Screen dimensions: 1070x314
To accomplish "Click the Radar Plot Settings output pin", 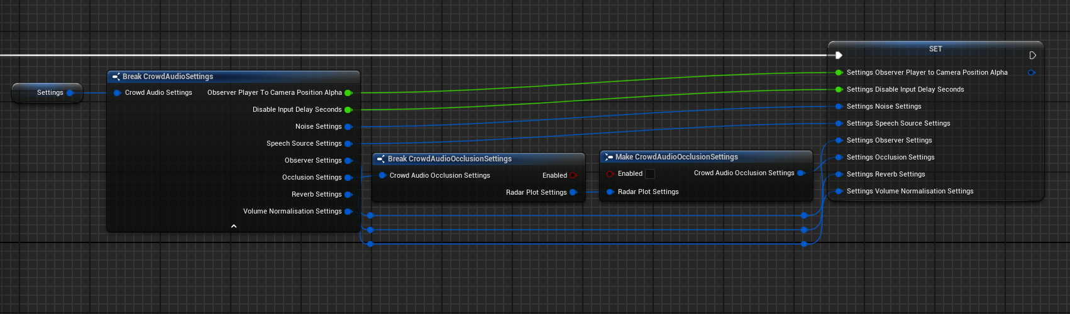I will tap(573, 193).
